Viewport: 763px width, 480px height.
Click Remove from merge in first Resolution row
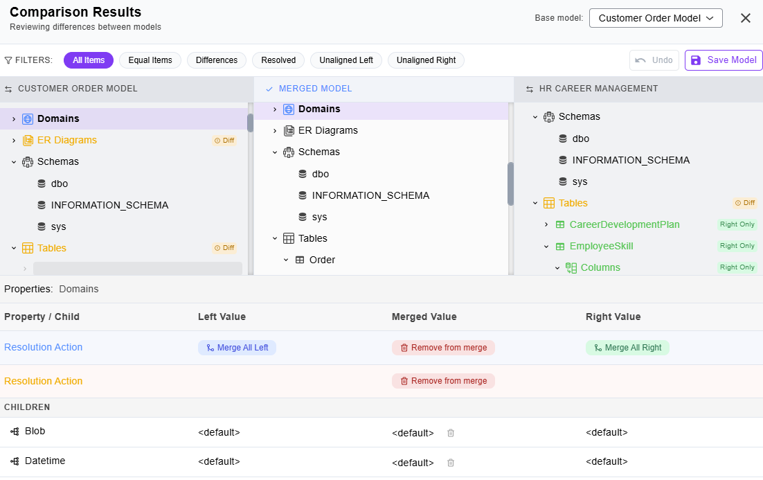pos(443,348)
